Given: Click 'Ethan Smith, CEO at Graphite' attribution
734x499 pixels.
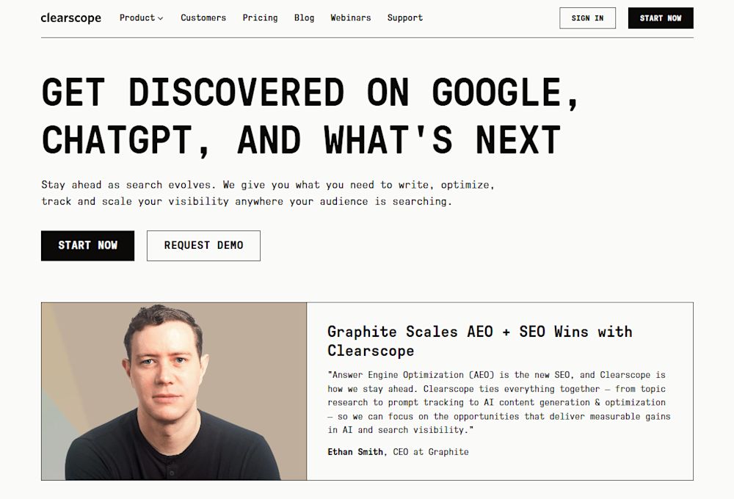Looking at the screenshot, I should click(x=398, y=452).
